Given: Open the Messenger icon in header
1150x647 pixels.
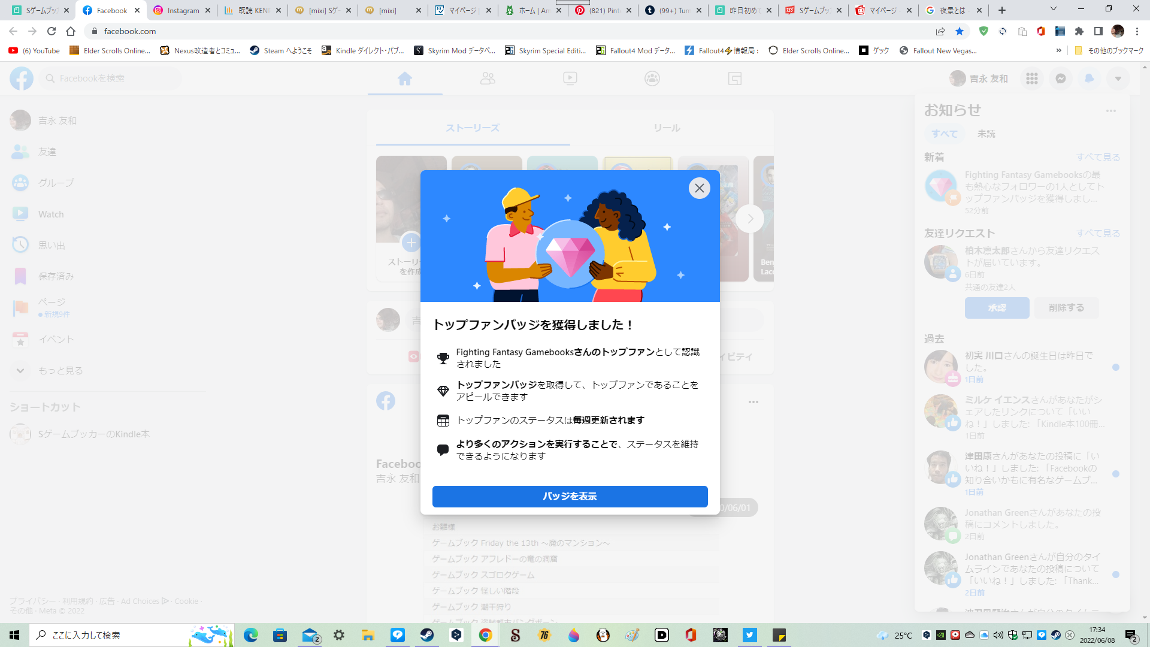Looking at the screenshot, I should pyautogui.click(x=1060, y=78).
